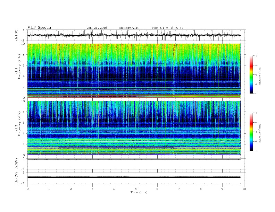Click the "VLF Spectra" plot title
Screen dimensions: 275x212
coord(39,27)
